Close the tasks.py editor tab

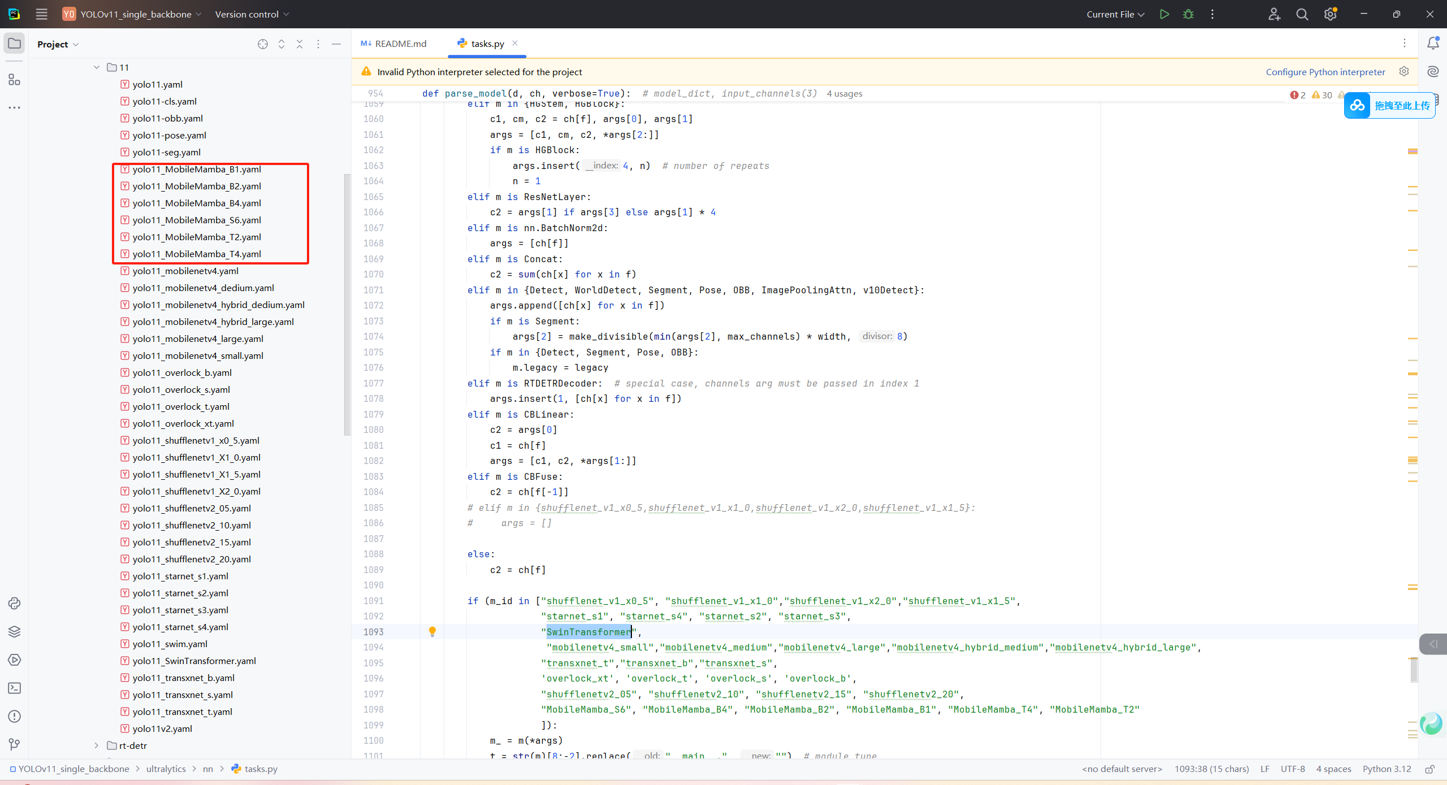tap(515, 43)
